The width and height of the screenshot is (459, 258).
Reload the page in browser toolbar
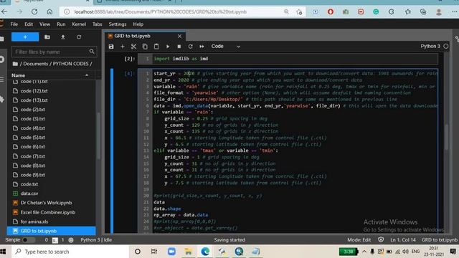[x=34, y=11]
